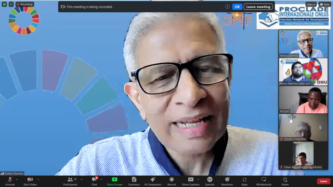Click the green encryption shield icon

pos(4,4)
